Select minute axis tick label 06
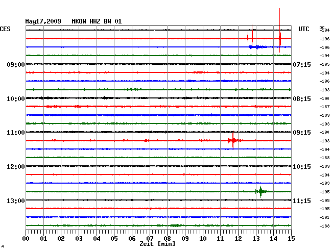The height and width of the screenshot is (252, 332). point(132,238)
